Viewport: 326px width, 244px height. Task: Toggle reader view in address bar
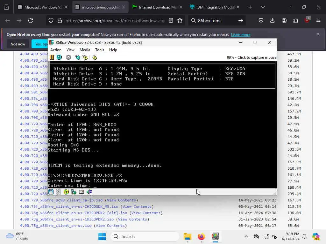click(x=171, y=21)
